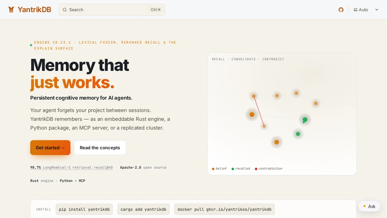
Task: Open the YantrikDB home link text
Action: coord(34,10)
